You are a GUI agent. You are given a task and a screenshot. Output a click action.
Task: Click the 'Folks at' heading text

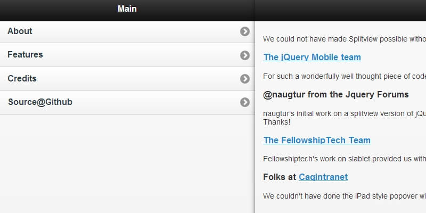[280, 177]
